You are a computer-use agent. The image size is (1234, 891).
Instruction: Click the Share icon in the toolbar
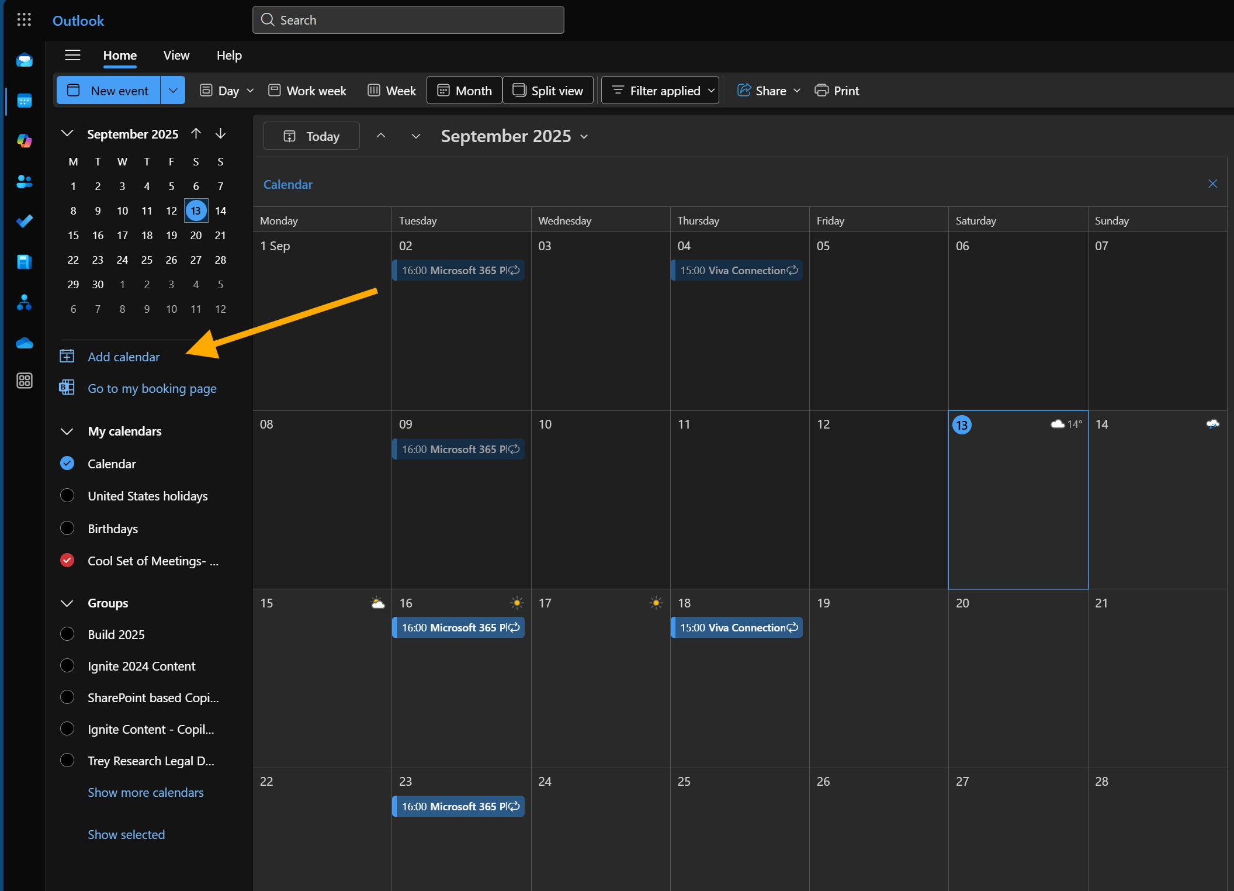pos(744,90)
